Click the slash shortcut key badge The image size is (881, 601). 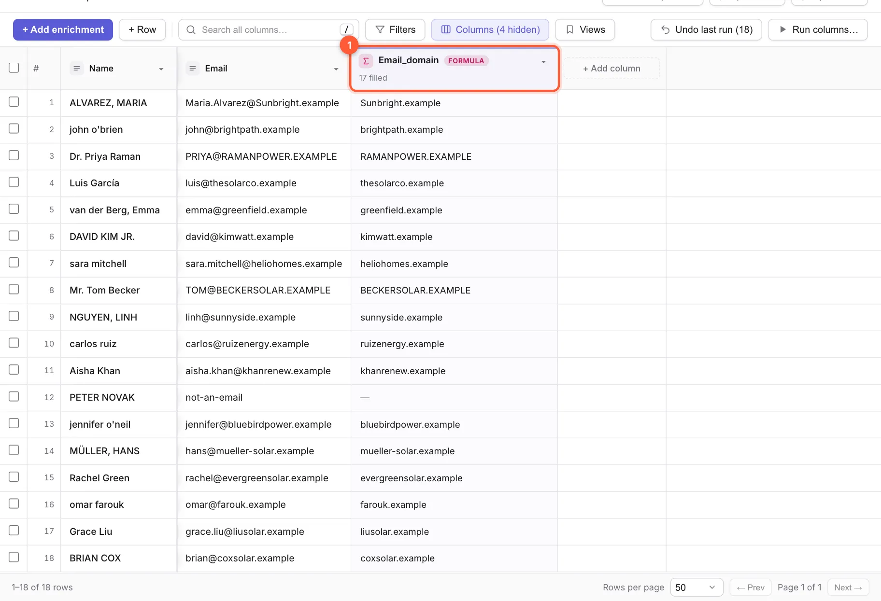(x=346, y=30)
